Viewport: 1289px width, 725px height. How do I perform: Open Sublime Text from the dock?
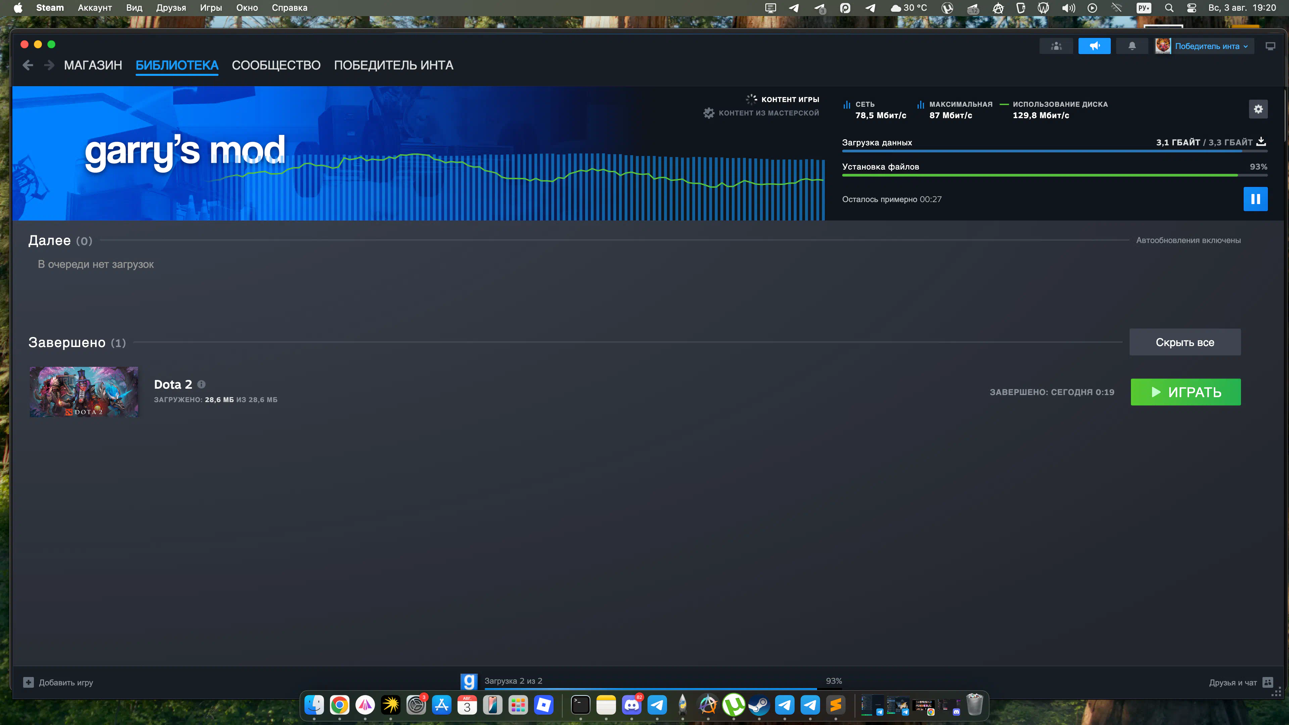click(836, 706)
